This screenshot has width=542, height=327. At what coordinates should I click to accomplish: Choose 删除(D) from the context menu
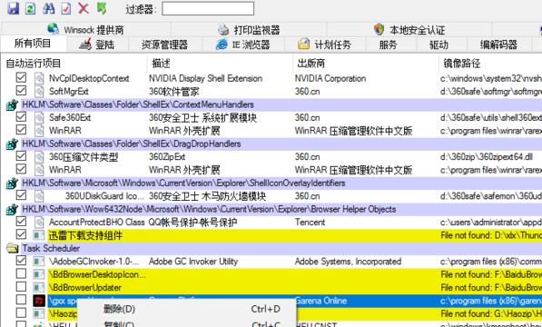pos(187,309)
